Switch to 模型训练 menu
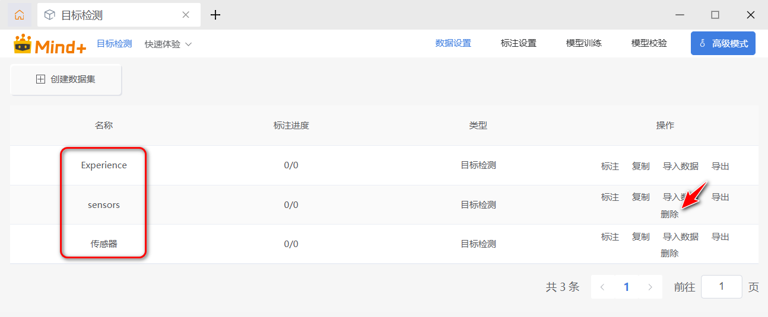This screenshot has height=317, width=768. click(x=583, y=43)
